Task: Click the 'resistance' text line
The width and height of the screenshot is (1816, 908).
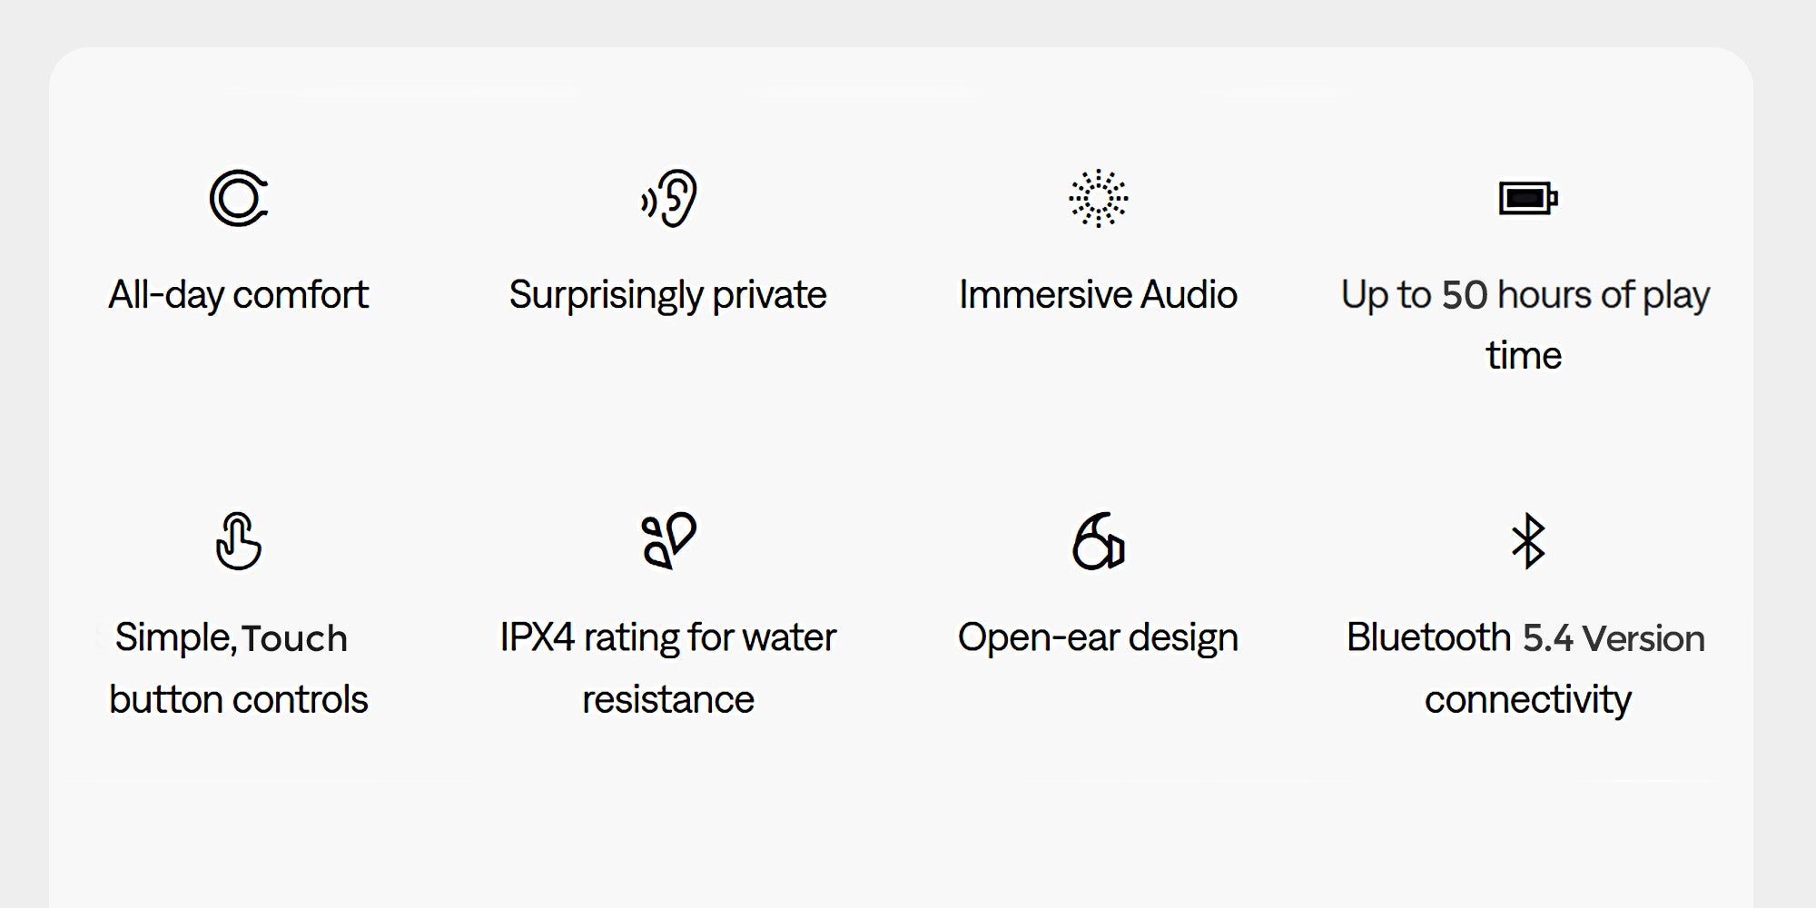Action: 667,699
